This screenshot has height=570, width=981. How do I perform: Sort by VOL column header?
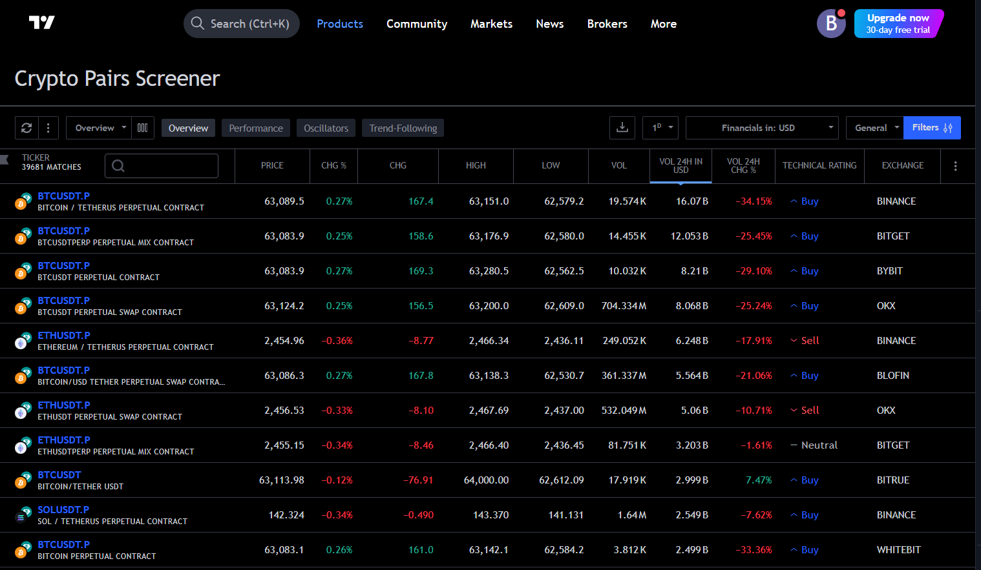click(x=619, y=166)
